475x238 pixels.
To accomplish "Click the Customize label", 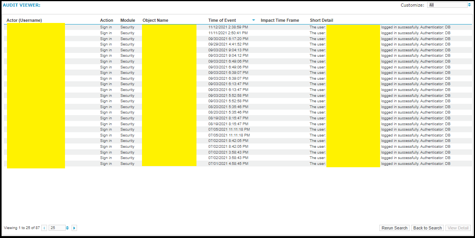I will click(412, 5).
